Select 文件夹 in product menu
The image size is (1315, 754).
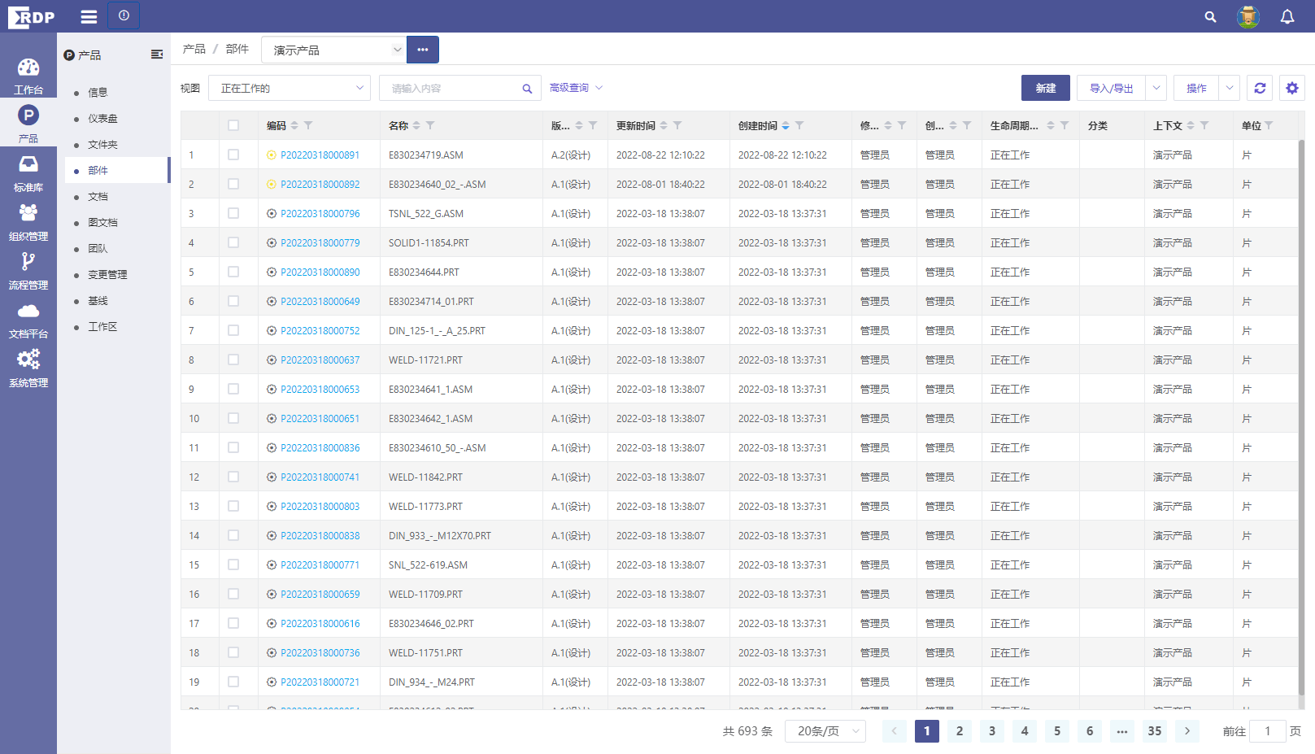pyautogui.click(x=102, y=145)
